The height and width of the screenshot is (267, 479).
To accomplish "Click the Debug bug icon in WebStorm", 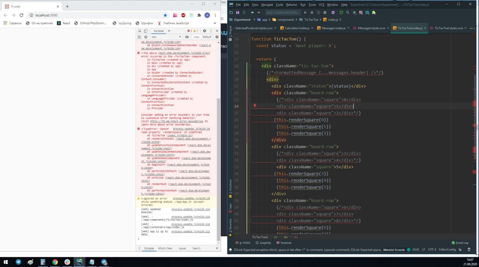I will tap(312, 12).
